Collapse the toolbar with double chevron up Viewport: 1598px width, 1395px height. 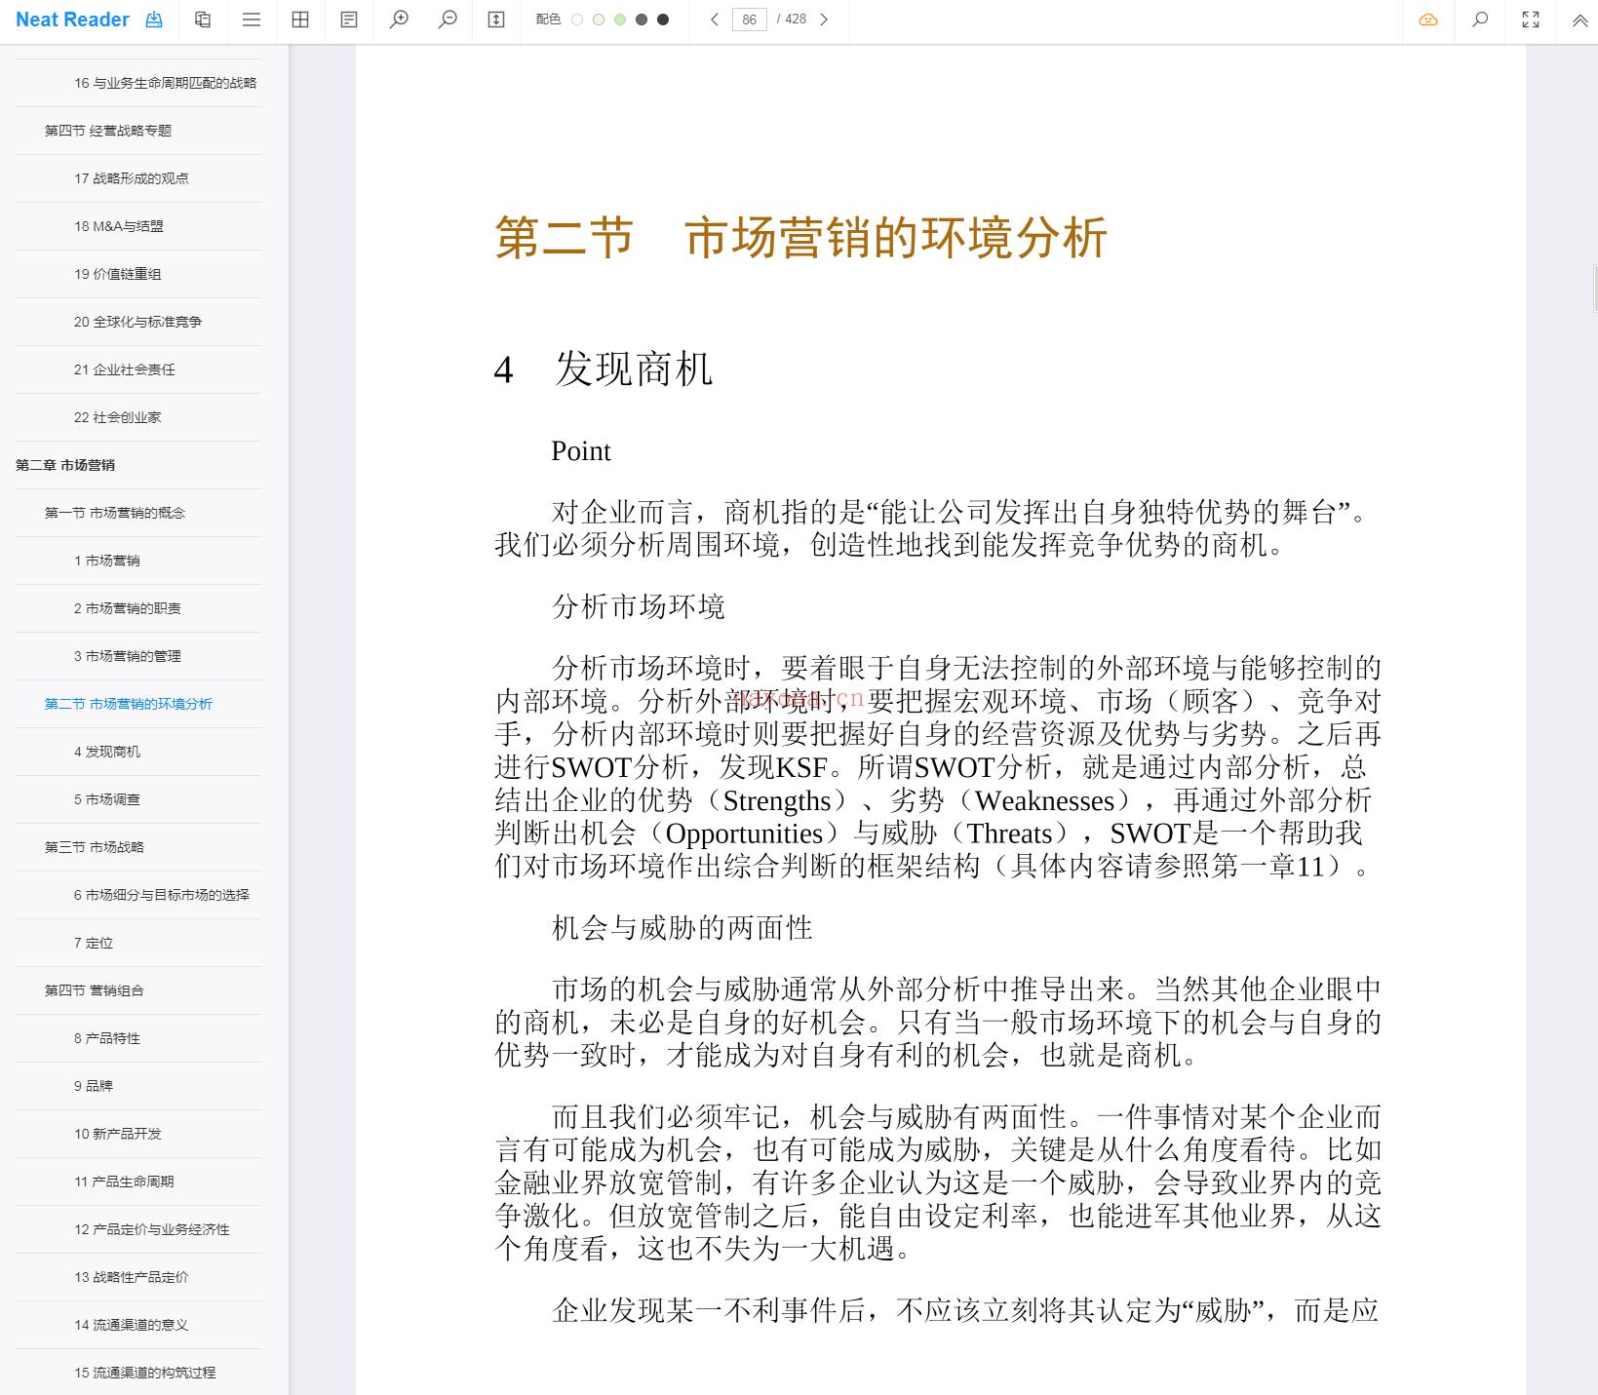[1580, 19]
